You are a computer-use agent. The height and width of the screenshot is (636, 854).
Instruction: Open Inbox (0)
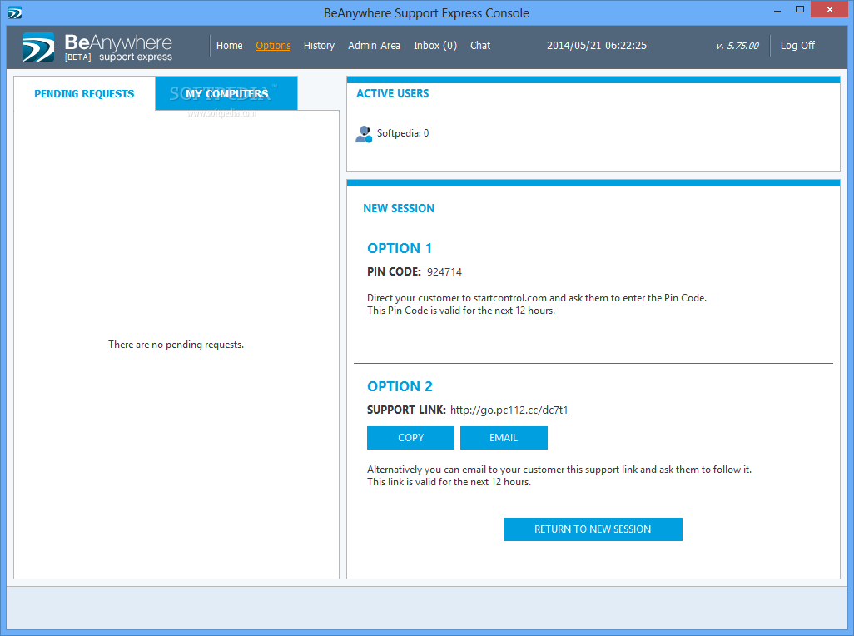click(x=435, y=46)
